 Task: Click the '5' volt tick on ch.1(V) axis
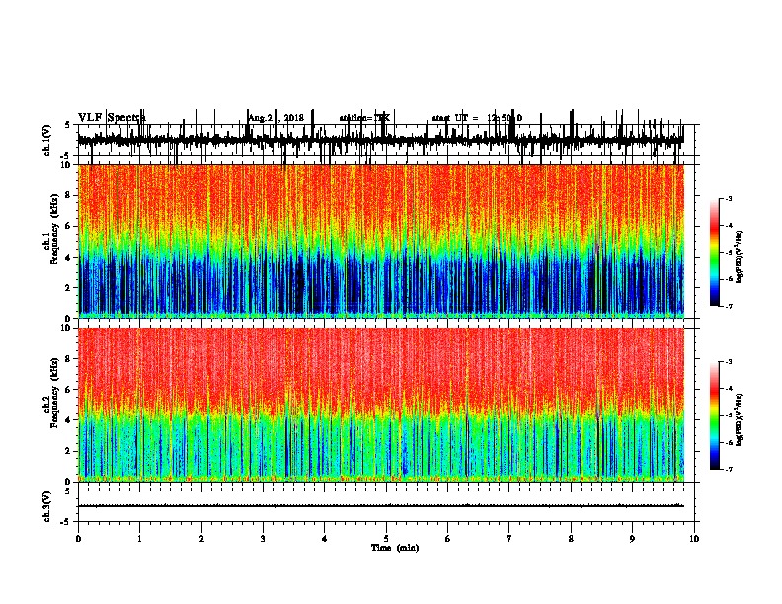(67, 125)
